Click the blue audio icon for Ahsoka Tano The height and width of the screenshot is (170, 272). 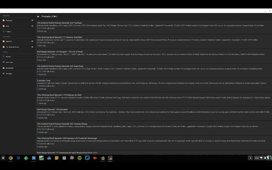coord(38,86)
